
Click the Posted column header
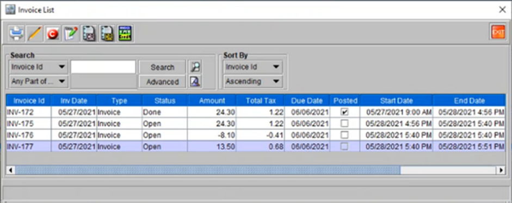[x=345, y=101]
